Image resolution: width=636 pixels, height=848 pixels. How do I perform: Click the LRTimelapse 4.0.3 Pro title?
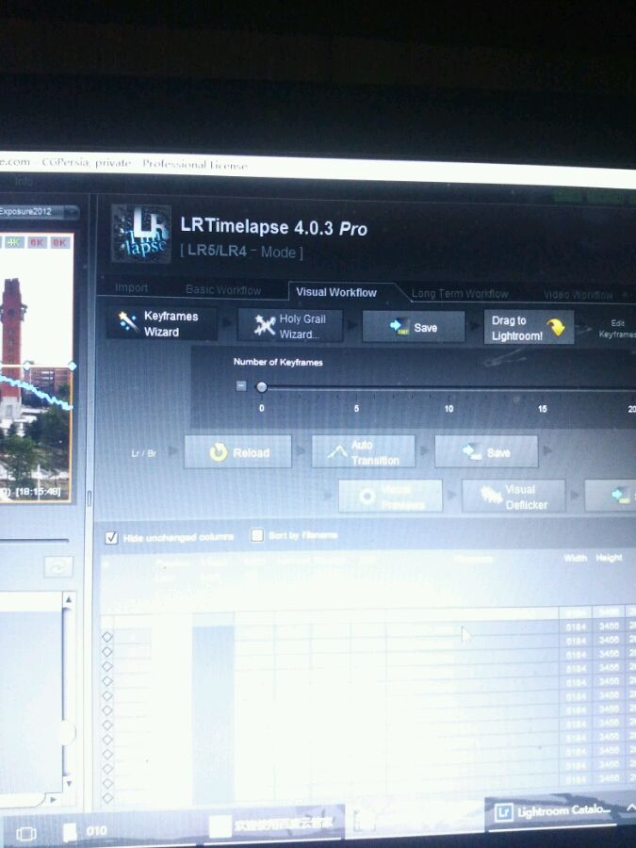point(273,226)
